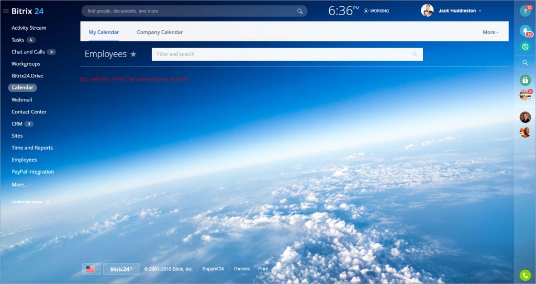Open the help question mark icon
The image size is (536, 284).
point(525,11)
